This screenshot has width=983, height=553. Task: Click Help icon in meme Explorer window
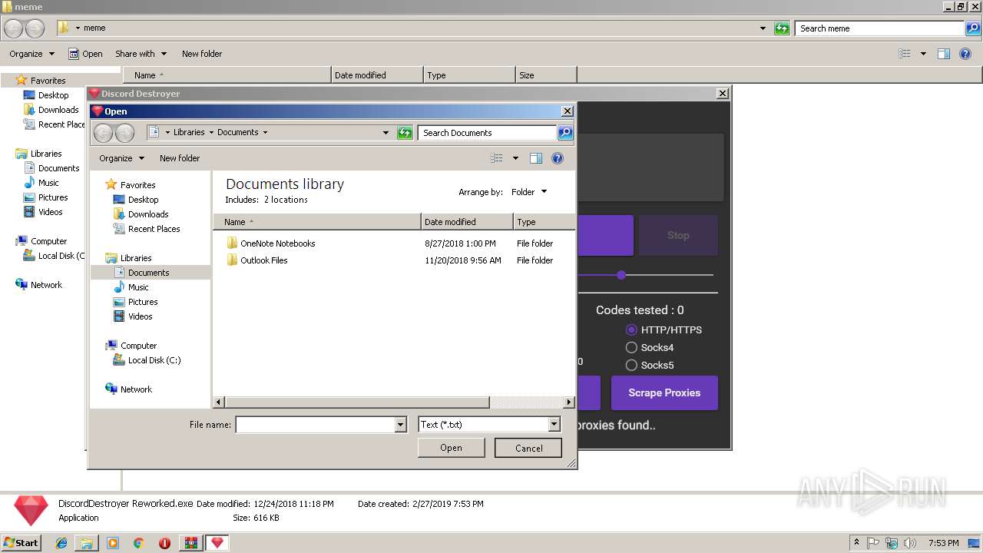[x=966, y=54]
